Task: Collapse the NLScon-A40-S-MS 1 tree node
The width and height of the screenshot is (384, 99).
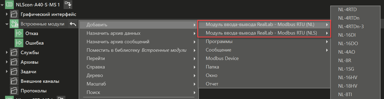Action: point(2,5)
